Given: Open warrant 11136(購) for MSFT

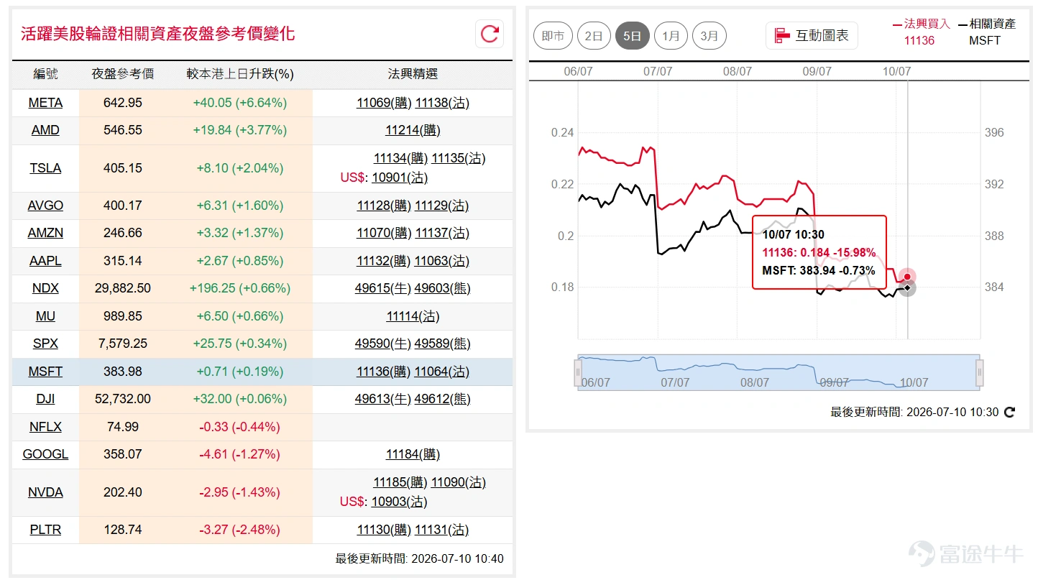Looking at the screenshot, I should [384, 372].
